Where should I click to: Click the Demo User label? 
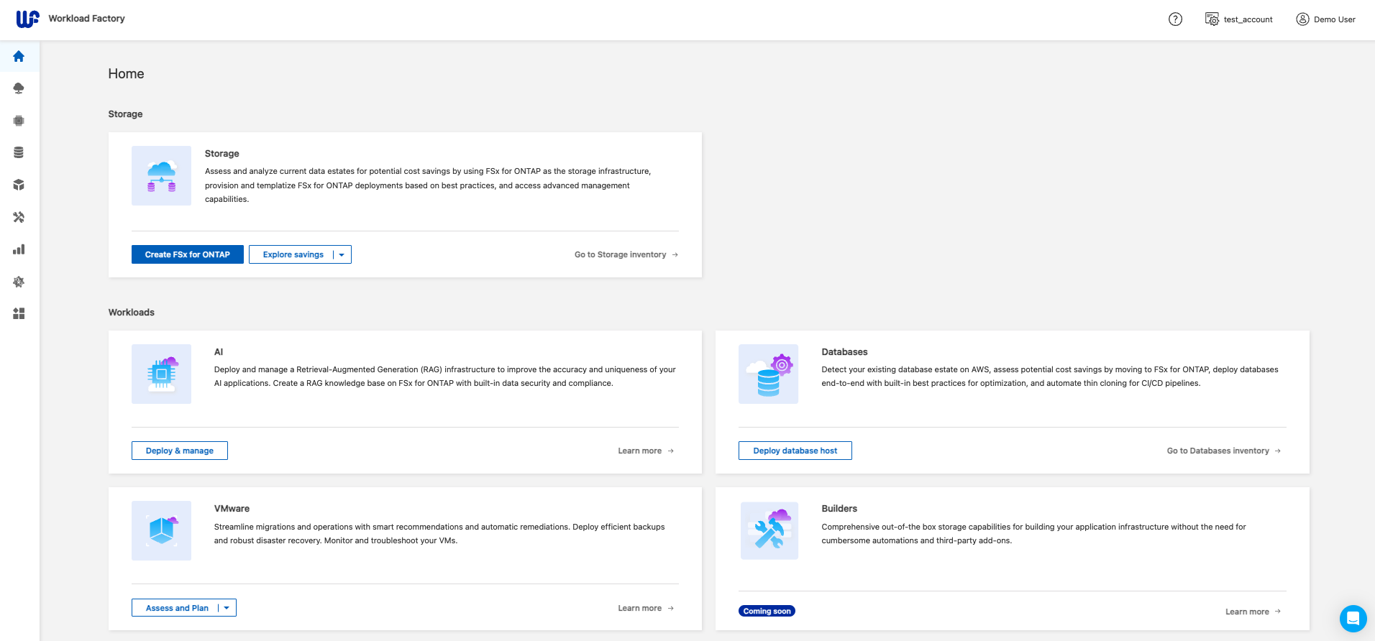[x=1335, y=19]
